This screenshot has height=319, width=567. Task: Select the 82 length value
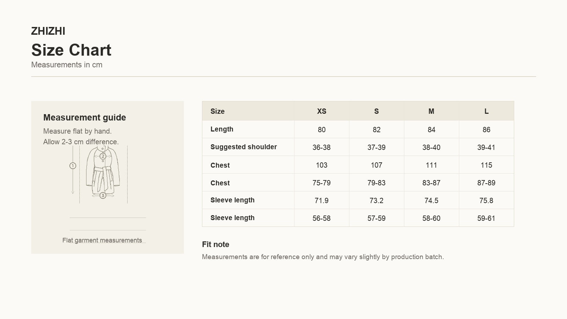coord(376,129)
